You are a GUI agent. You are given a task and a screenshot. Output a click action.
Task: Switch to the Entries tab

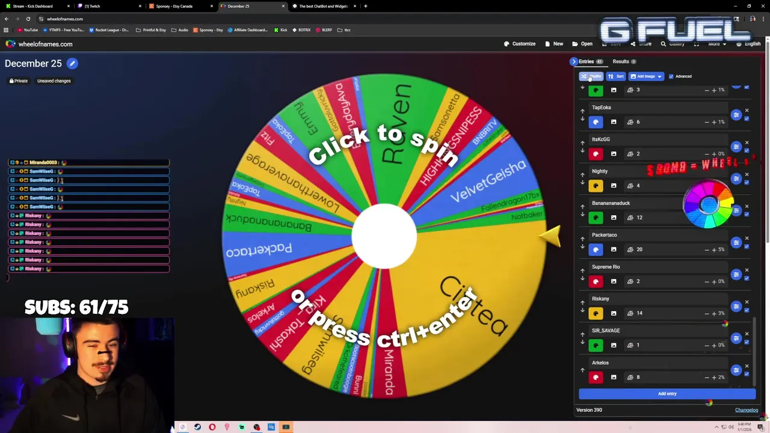tap(590, 61)
